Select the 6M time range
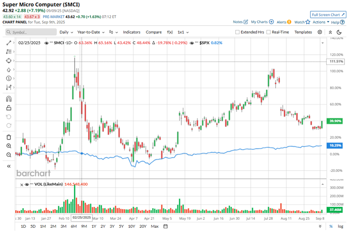 point(74,226)
